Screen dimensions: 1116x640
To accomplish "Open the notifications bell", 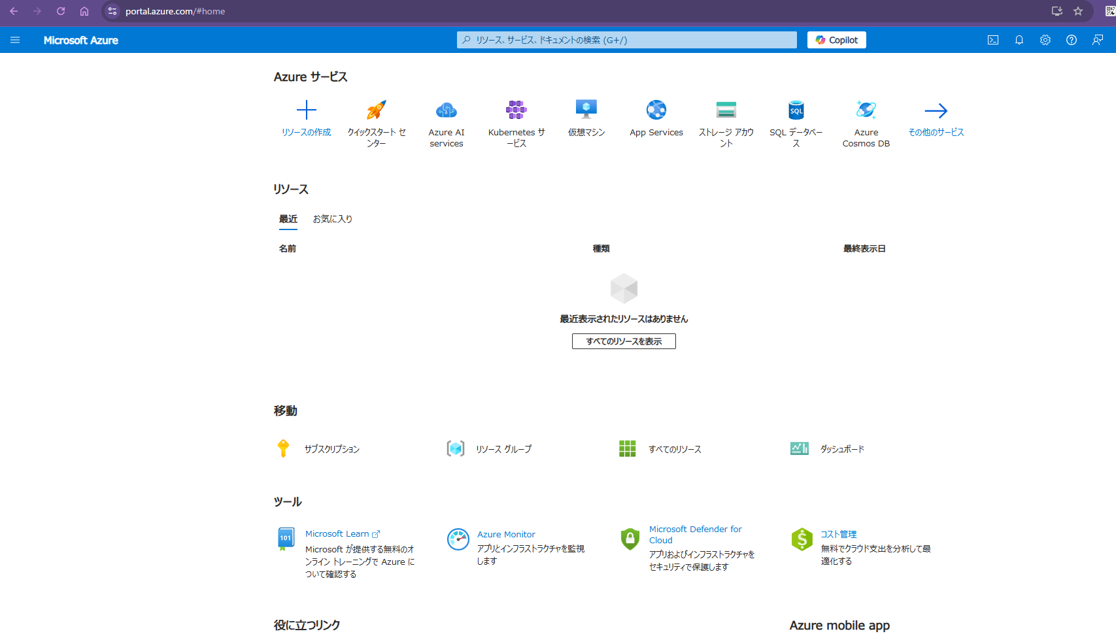I will [1019, 40].
